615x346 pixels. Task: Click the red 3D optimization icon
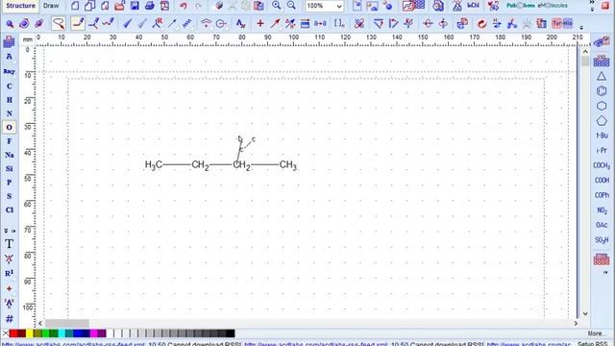(x=481, y=23)
